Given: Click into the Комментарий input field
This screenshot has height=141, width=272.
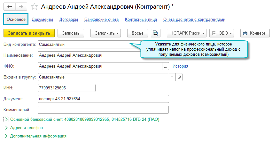Looking at the screenshot, I should coord(103,110).
